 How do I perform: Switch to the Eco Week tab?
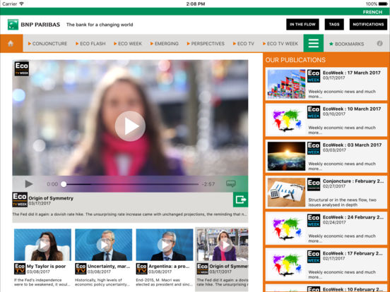[x=128, y=44]
